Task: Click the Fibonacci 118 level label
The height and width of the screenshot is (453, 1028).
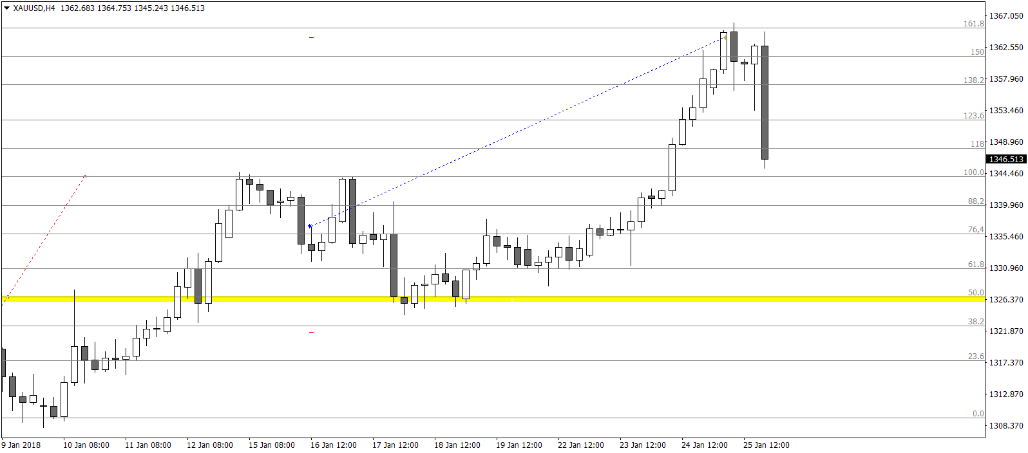Action: click(977, 144)
